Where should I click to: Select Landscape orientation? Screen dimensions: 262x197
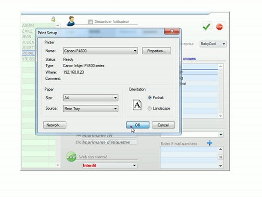point(150,109)
